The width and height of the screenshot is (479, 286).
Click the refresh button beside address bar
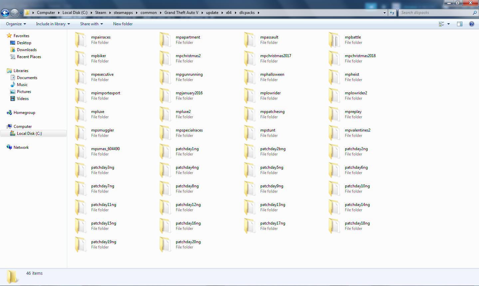[392, 13]
